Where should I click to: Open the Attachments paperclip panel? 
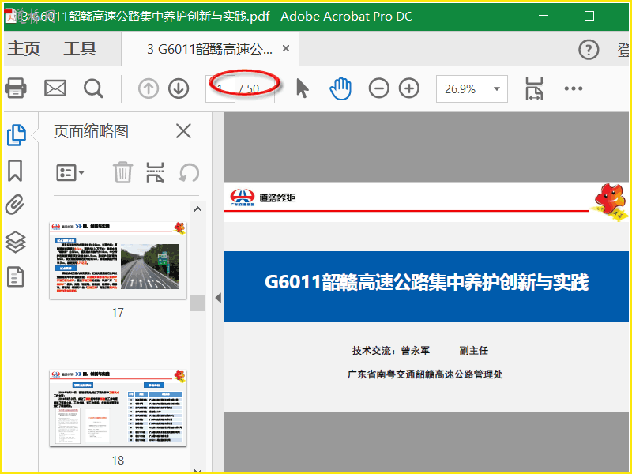click(15, 205)
